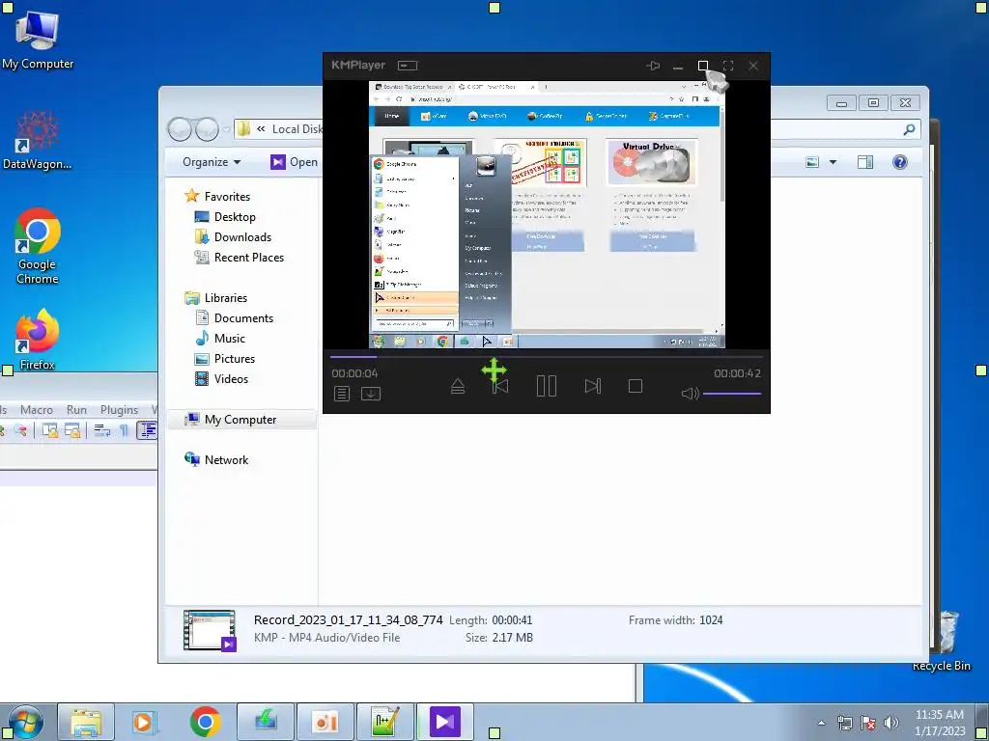Viewport: 989px width, 741px height.
Task: Click the KMPlayer logo menu
Action: click(x=358, y=65)
